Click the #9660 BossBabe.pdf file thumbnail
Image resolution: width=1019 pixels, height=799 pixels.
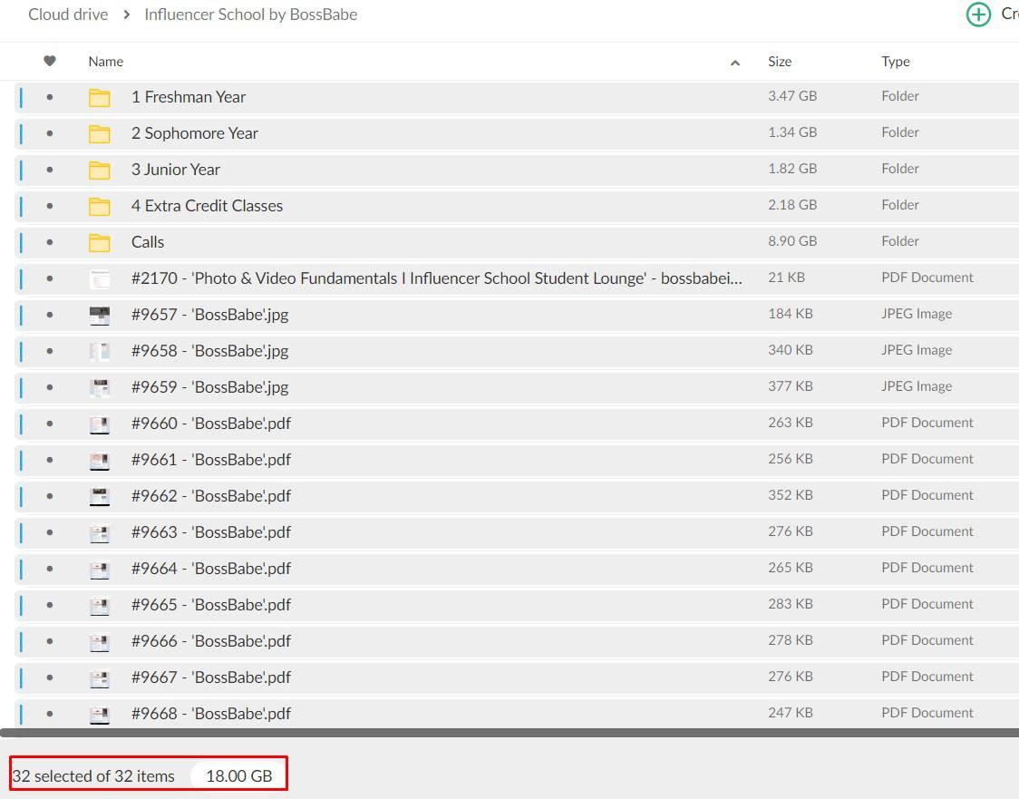tap(100, 424)
